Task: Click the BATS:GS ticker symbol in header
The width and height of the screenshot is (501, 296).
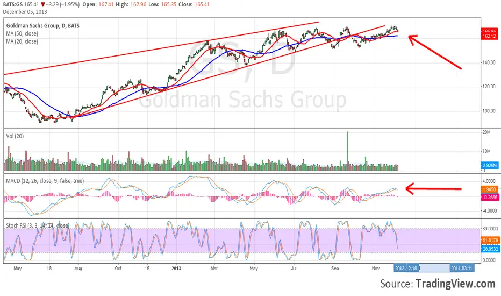Action: click(x=11, y=4)
